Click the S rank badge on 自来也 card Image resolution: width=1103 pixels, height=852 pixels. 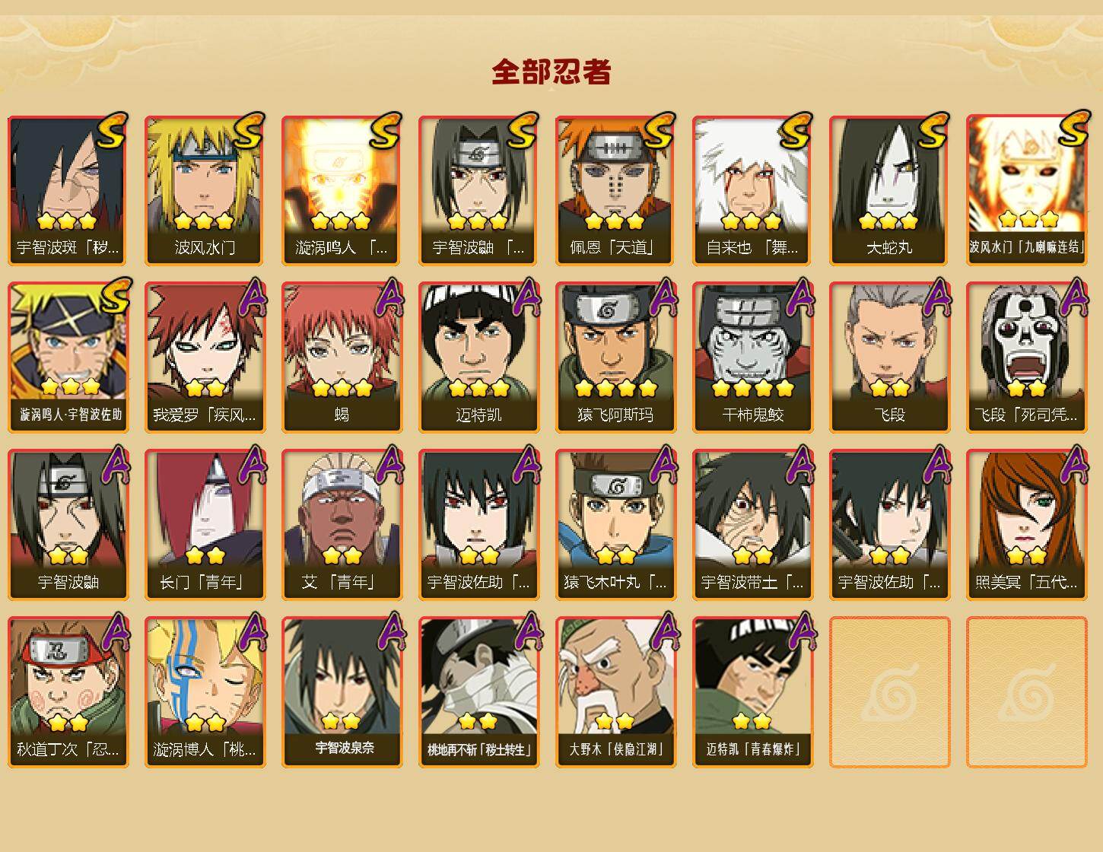click(795, 130)
